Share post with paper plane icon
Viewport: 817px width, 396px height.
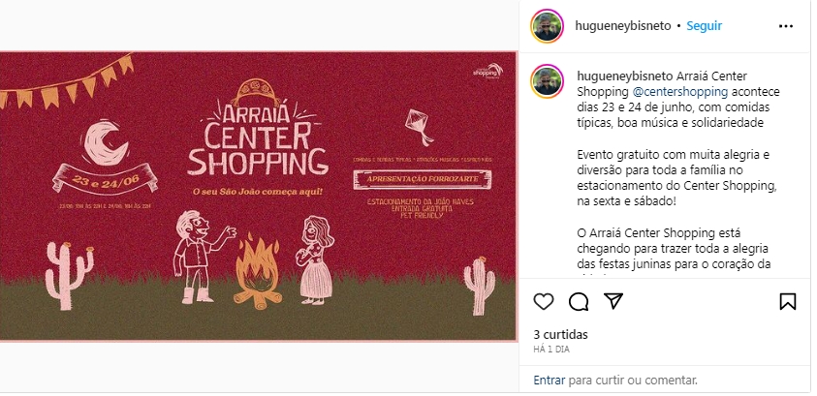click(x=613, y=301)
